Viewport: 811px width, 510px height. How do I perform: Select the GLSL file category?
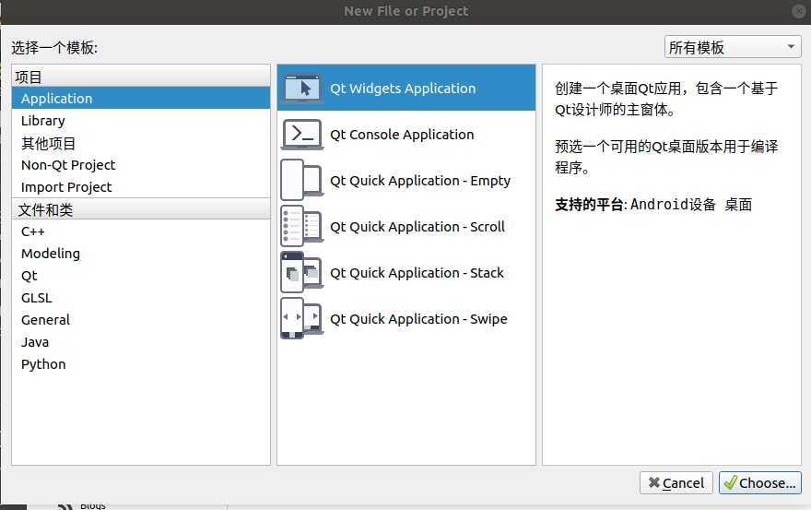(x=141, y=298)
